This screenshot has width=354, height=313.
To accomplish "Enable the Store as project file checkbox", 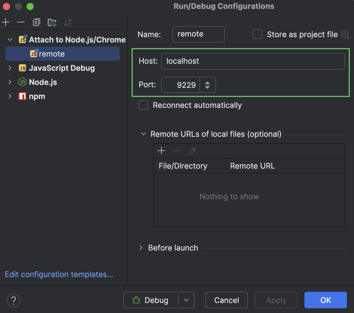I will coord(258,34).
